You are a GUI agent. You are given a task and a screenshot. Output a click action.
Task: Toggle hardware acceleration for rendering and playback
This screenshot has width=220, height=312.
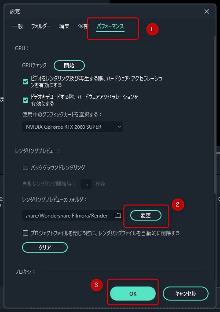click(x=26, y=82)
